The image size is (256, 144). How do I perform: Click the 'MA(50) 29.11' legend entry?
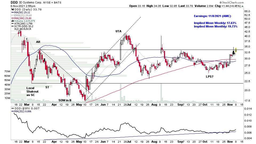22,13
